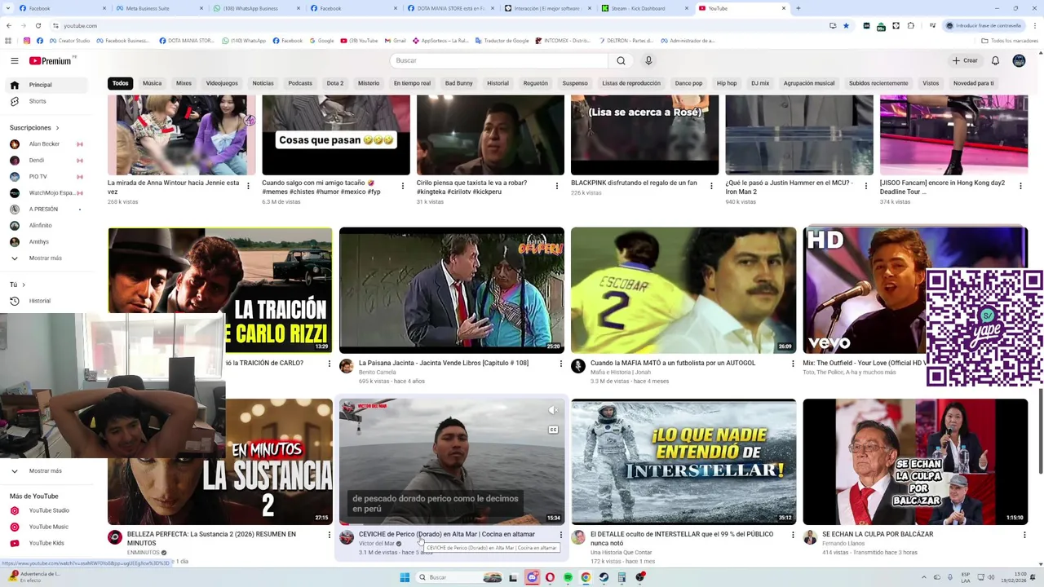This screenshot has height=587, width=1044.
Task: Open Traductor de Google bookmark
Action: coord(502,41)
